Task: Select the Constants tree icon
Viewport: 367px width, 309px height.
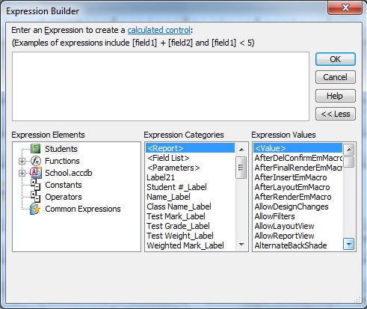Action: pos(35,185)
